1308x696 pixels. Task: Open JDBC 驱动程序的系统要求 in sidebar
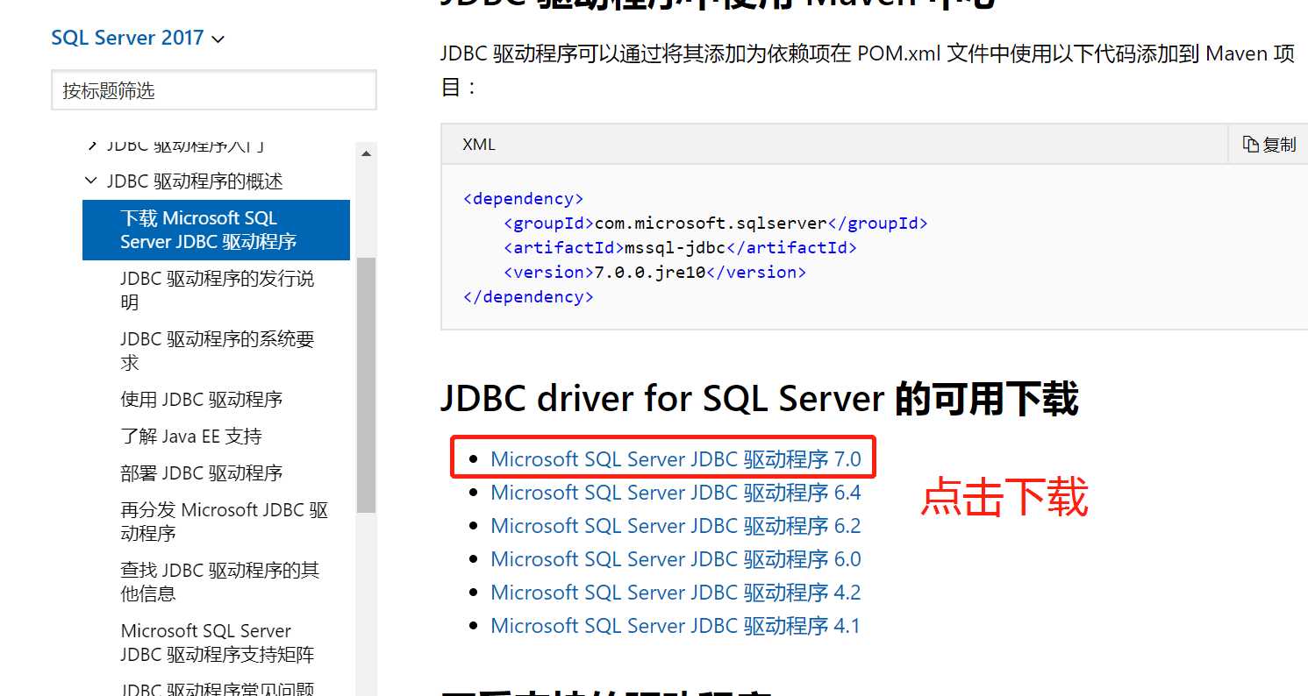pyautogui.click(x=217, y=351)
